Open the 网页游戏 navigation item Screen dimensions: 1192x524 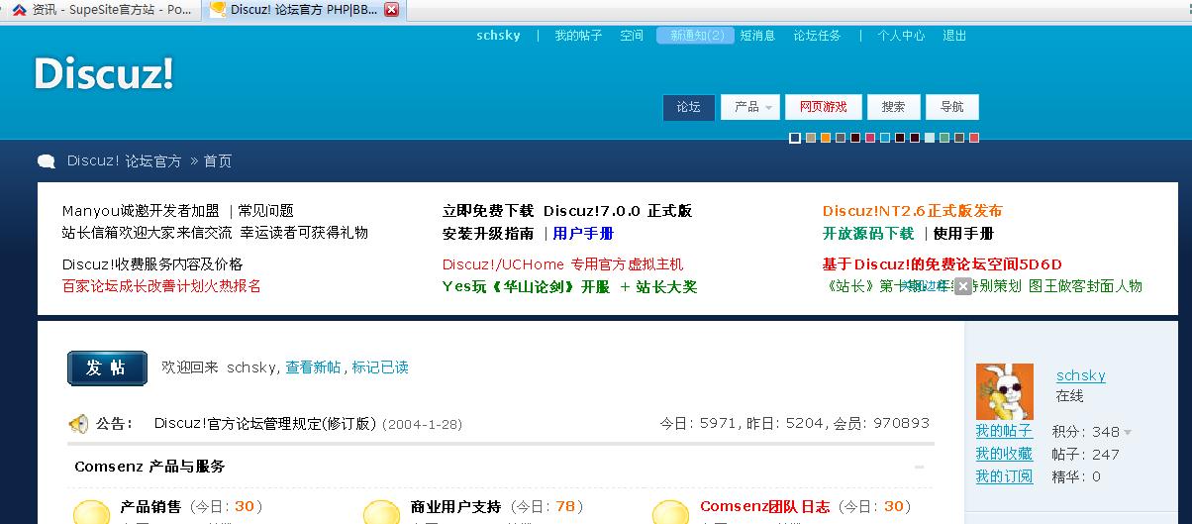pyautogui.click(x=824, y=107)
